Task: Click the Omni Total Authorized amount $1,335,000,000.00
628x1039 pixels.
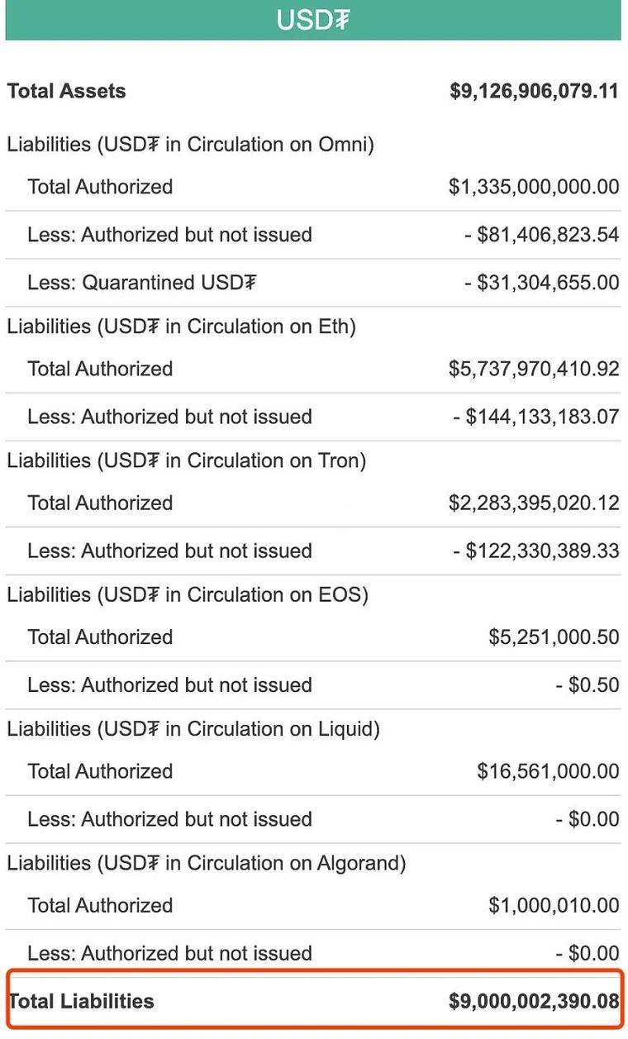Action: (x=534, y=187)
